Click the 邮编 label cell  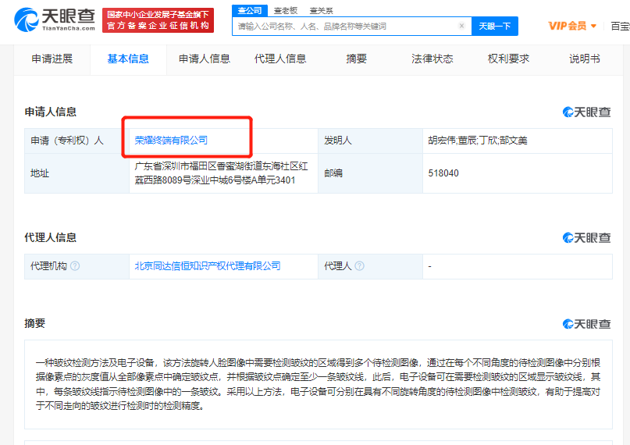370,173
